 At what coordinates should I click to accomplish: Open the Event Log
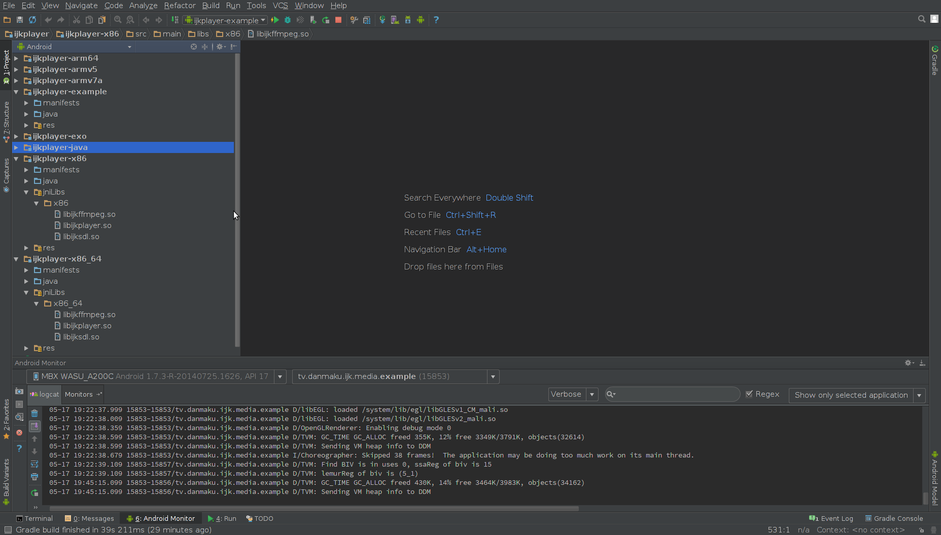coord(831,518)
